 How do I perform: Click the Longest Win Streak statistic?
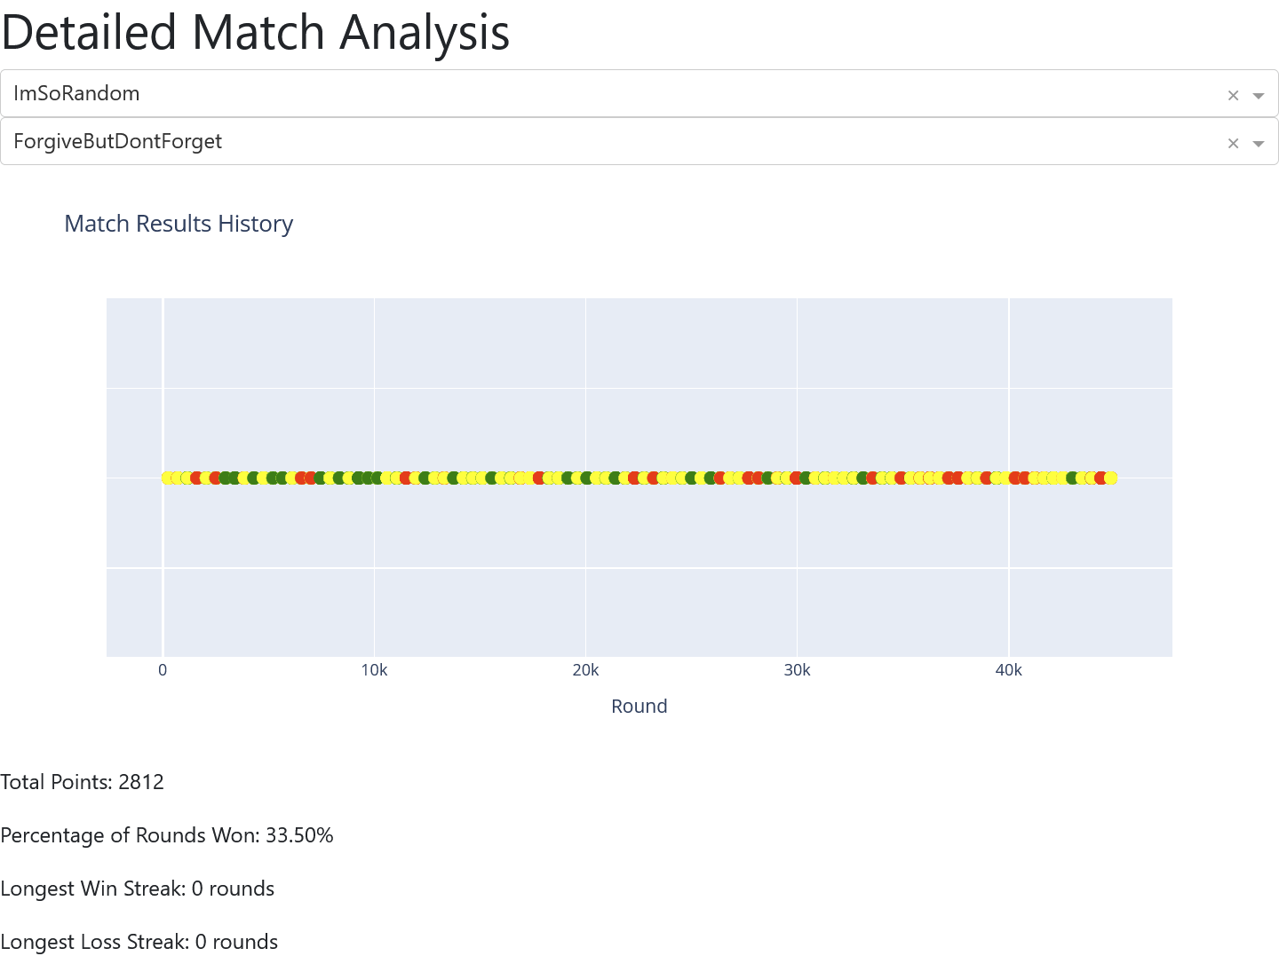(x=138, y=889)
